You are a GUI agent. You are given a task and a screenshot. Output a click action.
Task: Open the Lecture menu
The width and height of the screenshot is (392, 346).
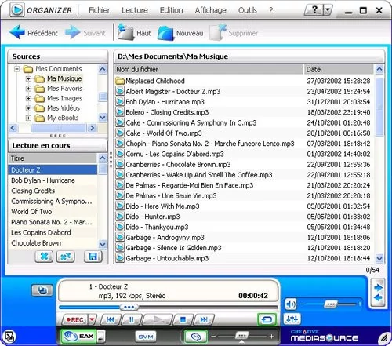point(135,10)
